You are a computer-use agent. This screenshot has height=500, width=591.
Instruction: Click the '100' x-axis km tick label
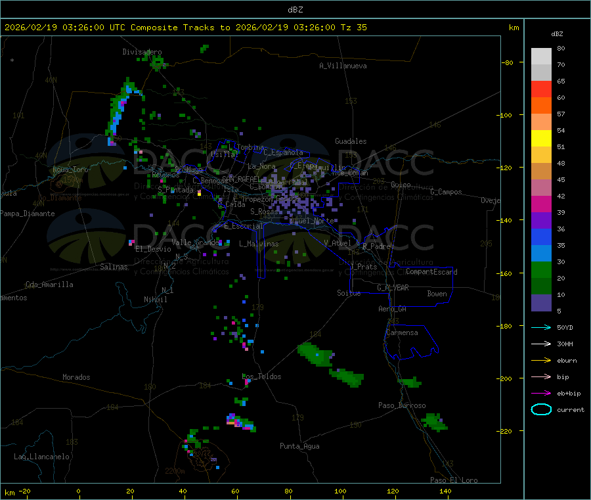tap(340, 491)
